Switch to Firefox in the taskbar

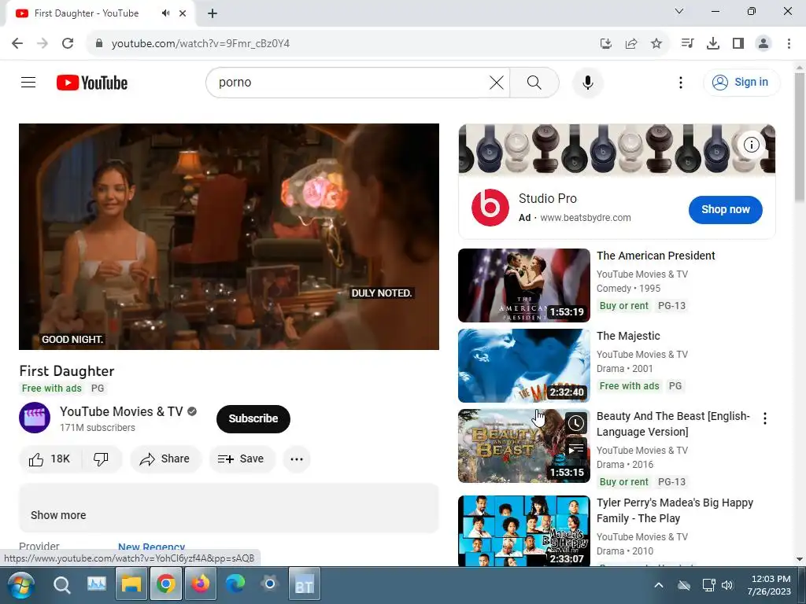click(x=201, y=584)
